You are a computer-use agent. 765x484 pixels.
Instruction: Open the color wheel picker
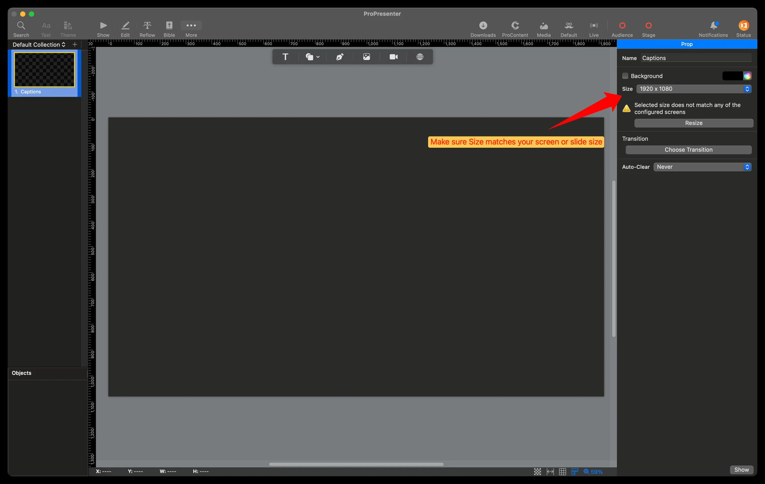(x=747, y=76)
